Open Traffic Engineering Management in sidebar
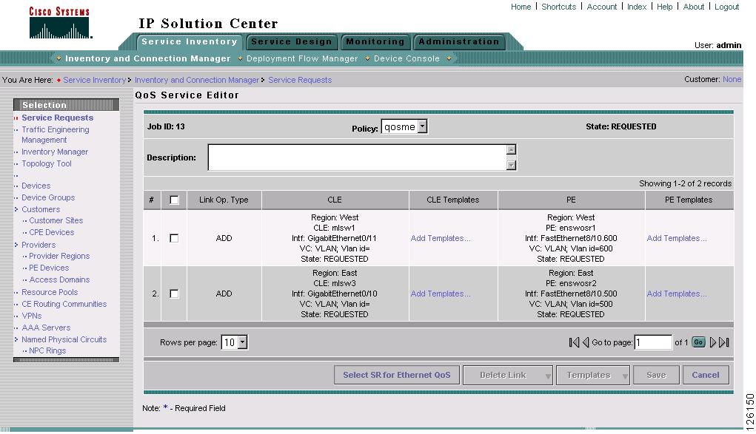 55,135
